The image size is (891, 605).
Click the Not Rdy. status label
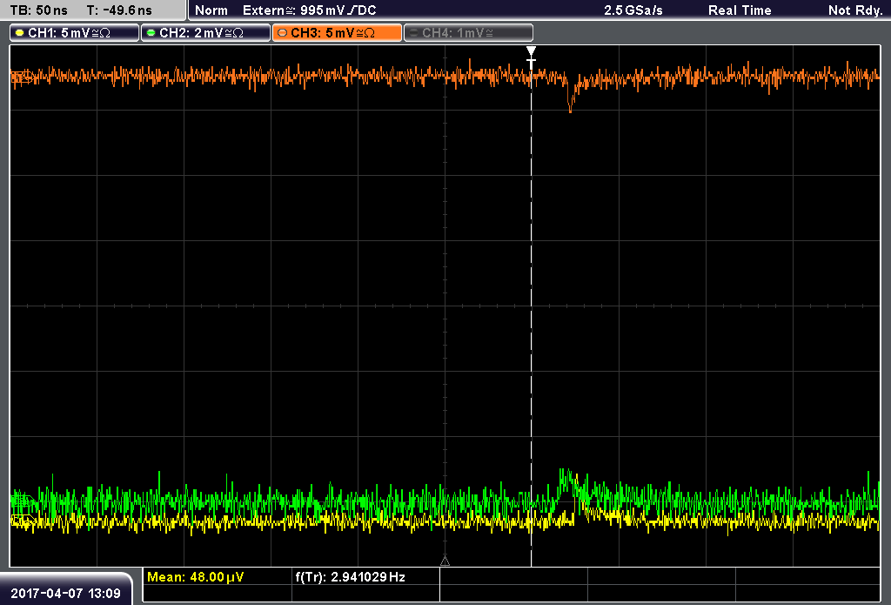click(x=855, y=10)
